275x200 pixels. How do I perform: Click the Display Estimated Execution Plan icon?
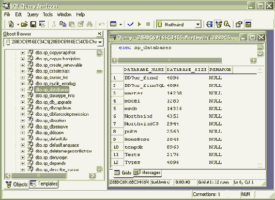click(209, 24)
